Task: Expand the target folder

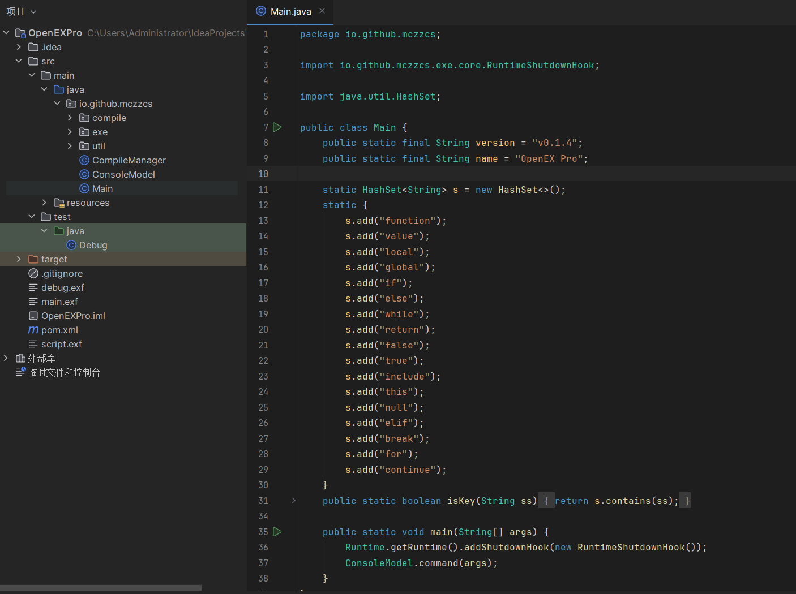Action: (19, 259)
